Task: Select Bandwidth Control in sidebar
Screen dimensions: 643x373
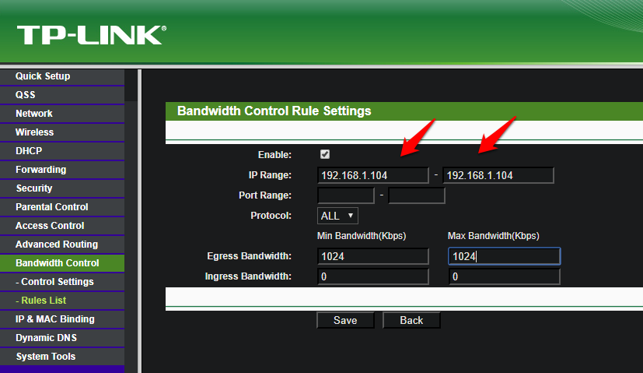Action: tap(62, 263)
